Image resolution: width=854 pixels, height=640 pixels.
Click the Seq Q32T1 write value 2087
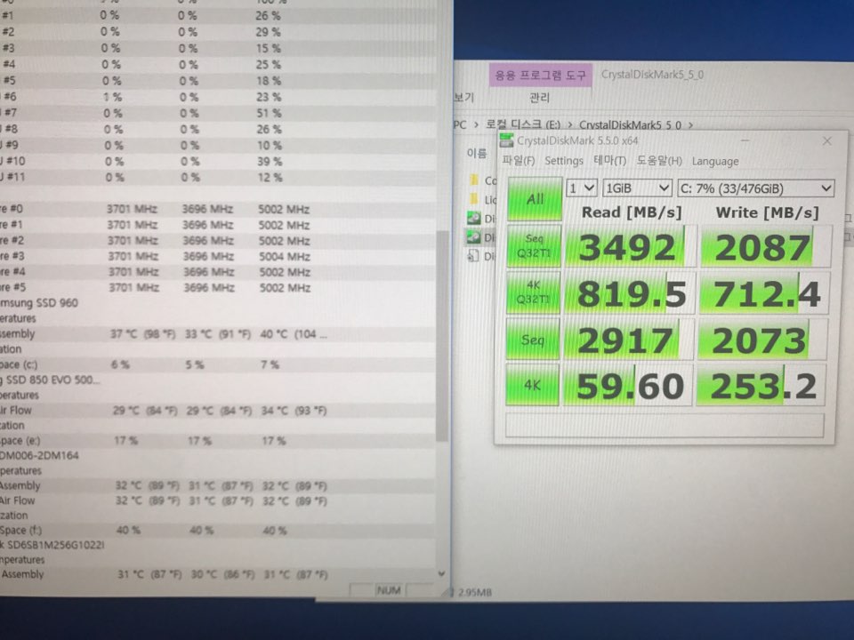tap(764, 248)
